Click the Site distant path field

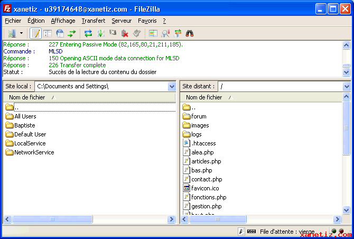click(x=281, y=86)
